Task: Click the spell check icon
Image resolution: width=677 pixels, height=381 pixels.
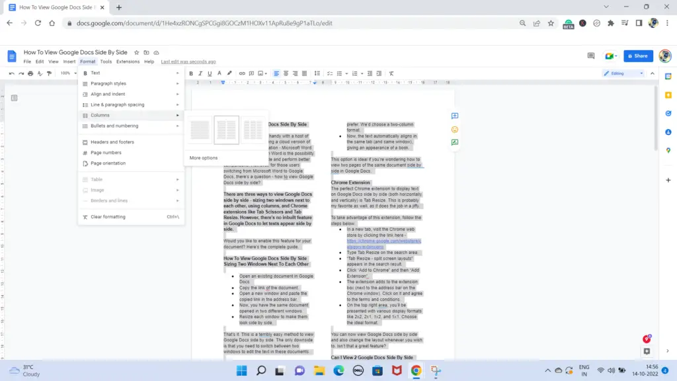Action: (40, 73)
